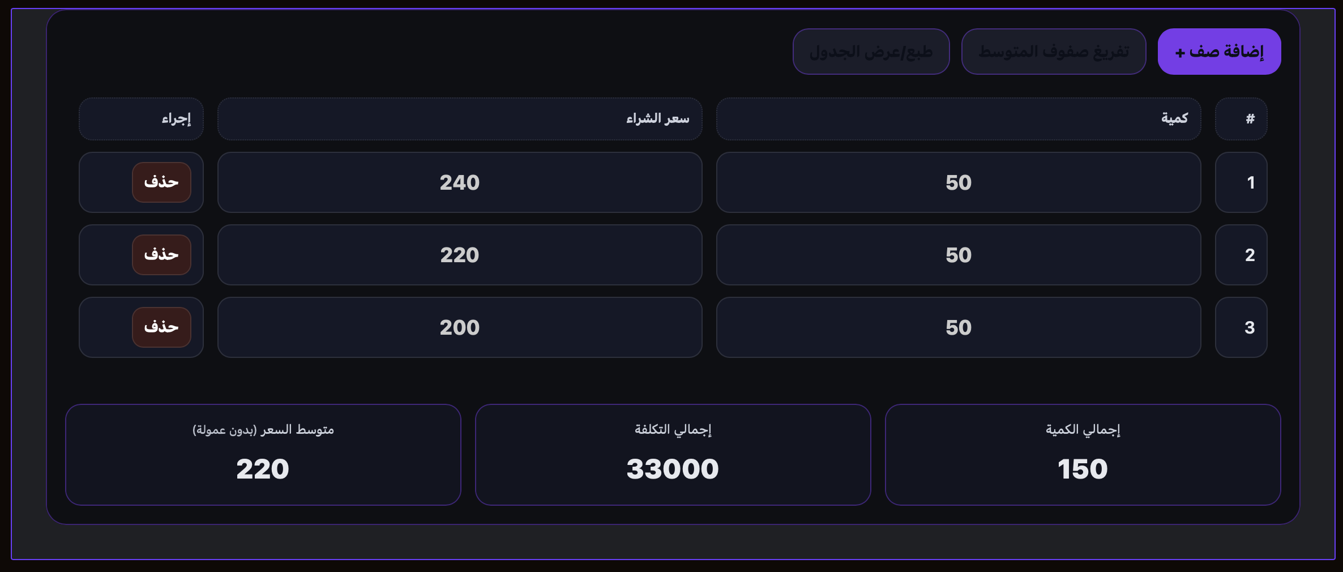
Task: Focus the quantity field in row 1
Action: 958,182
